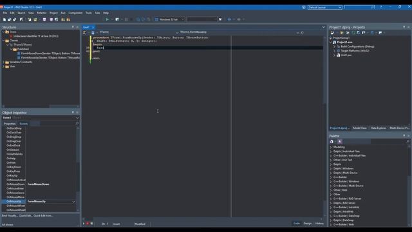
Task: Open the Edit menu
Action: pos(12,13)
